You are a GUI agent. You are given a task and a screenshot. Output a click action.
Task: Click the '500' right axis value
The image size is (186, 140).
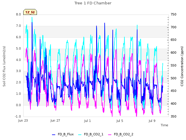click(174, 78)
